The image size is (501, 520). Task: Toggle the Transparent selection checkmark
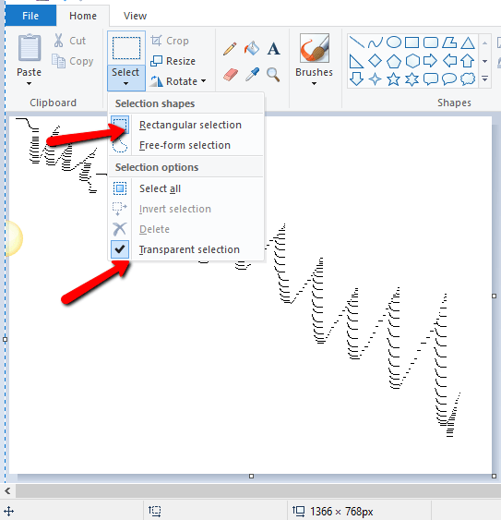[120, 249]
